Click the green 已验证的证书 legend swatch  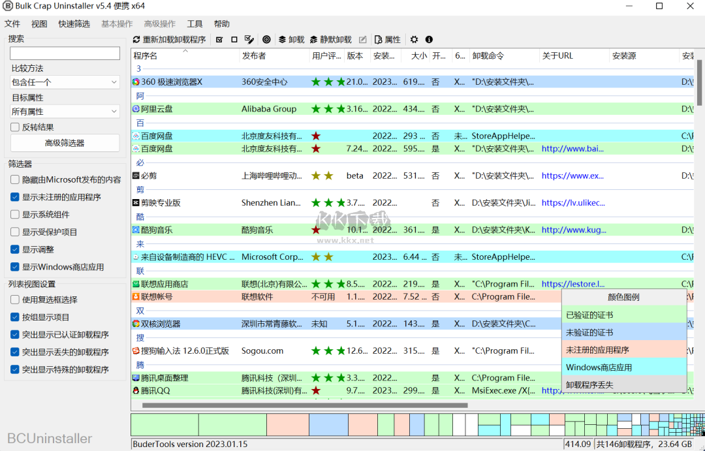[624, 315]
